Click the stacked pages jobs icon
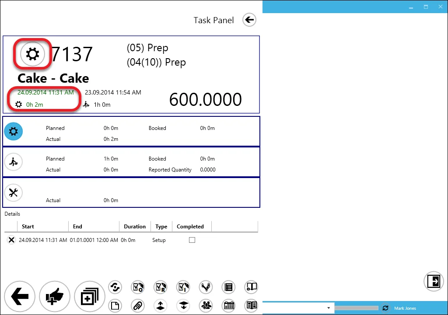 (x=89, y=296)
